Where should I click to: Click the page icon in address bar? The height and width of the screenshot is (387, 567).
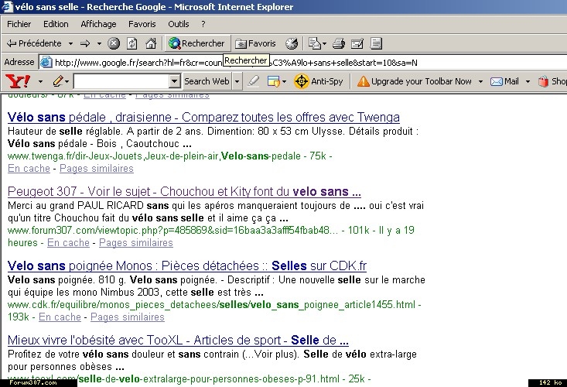coord(46,63)
